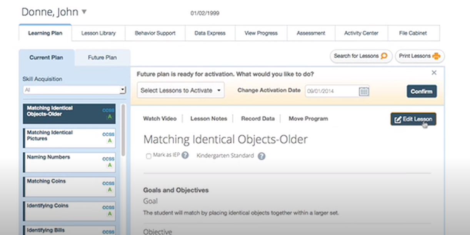Click the pencil icon on Edit Lesson
This screenshot has height=235, width=470.
(398, 119)
